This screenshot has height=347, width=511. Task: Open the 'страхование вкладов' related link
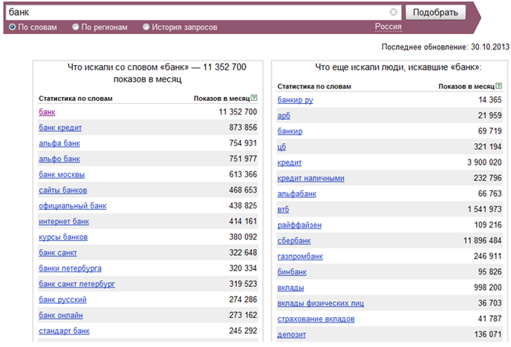pyautogui.click(x=316, y=319)
